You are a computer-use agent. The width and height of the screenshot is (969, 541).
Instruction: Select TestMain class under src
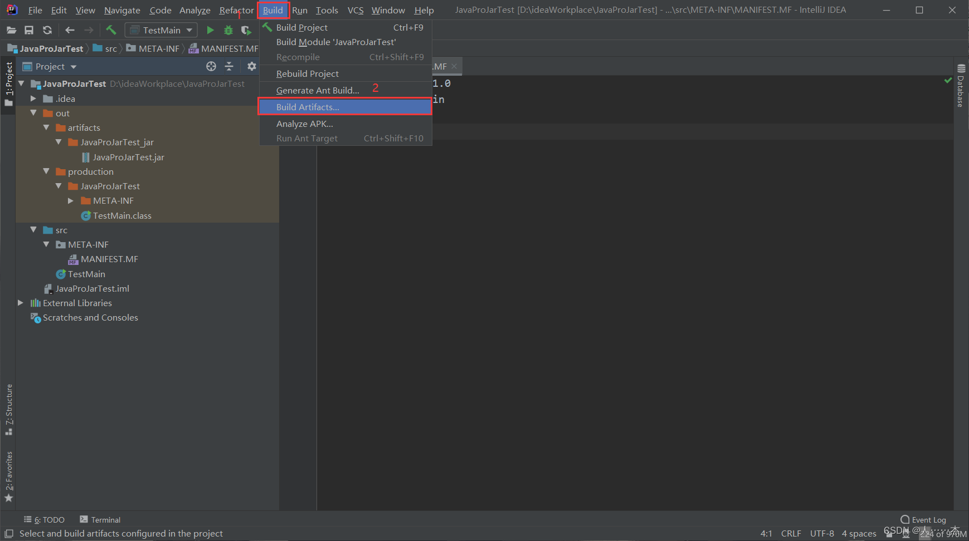[86, 274]
